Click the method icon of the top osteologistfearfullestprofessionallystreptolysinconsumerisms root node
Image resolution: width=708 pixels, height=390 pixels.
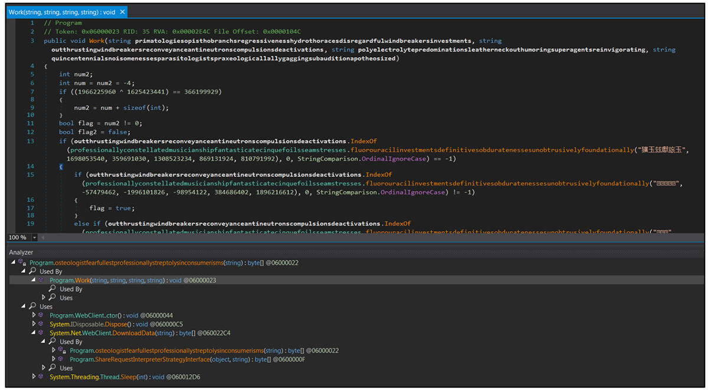click(x=22, y=263)
